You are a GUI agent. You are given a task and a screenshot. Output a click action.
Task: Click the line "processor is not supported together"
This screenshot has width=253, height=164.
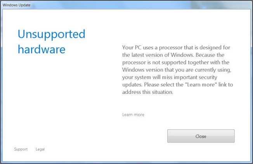(x=176, y=62)
